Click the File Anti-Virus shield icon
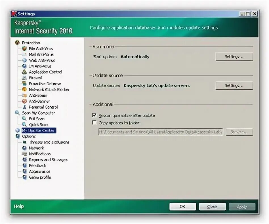269x224 pixels. [24, 48]
